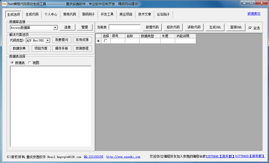Viewport: 269px width, 163px height.
Task: Switch to the 常用代码 tab
Action: [x=69, y=15]
